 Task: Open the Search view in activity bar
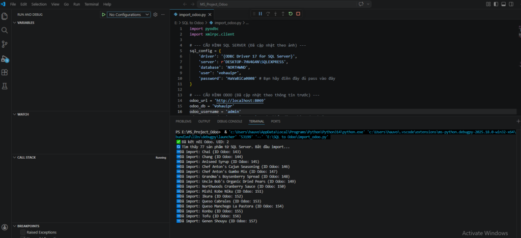(5, 31)
